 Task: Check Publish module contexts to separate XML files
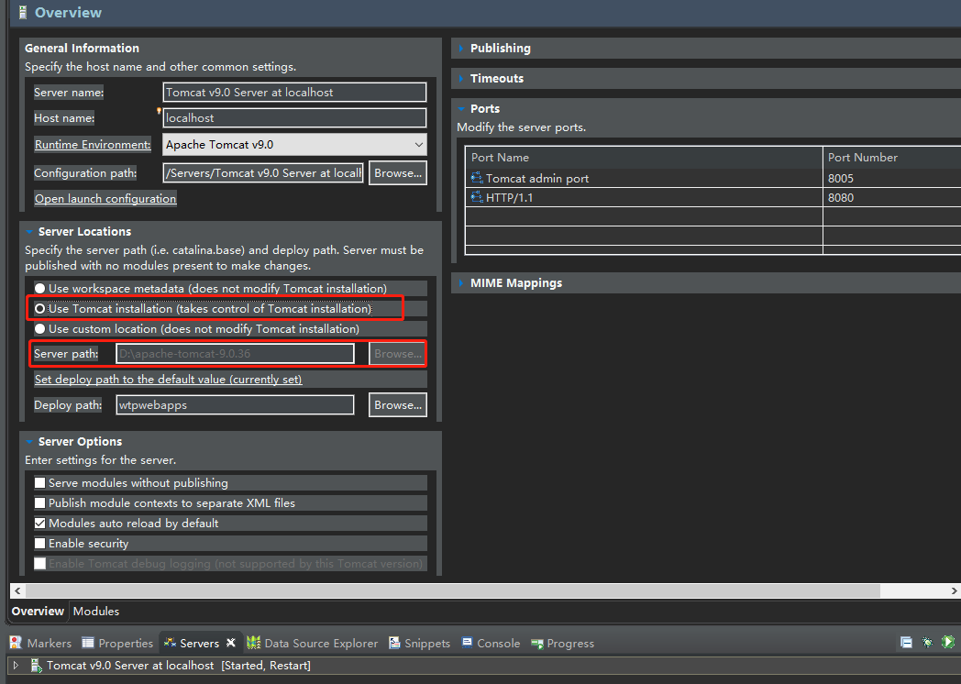(x=39, y=503)
